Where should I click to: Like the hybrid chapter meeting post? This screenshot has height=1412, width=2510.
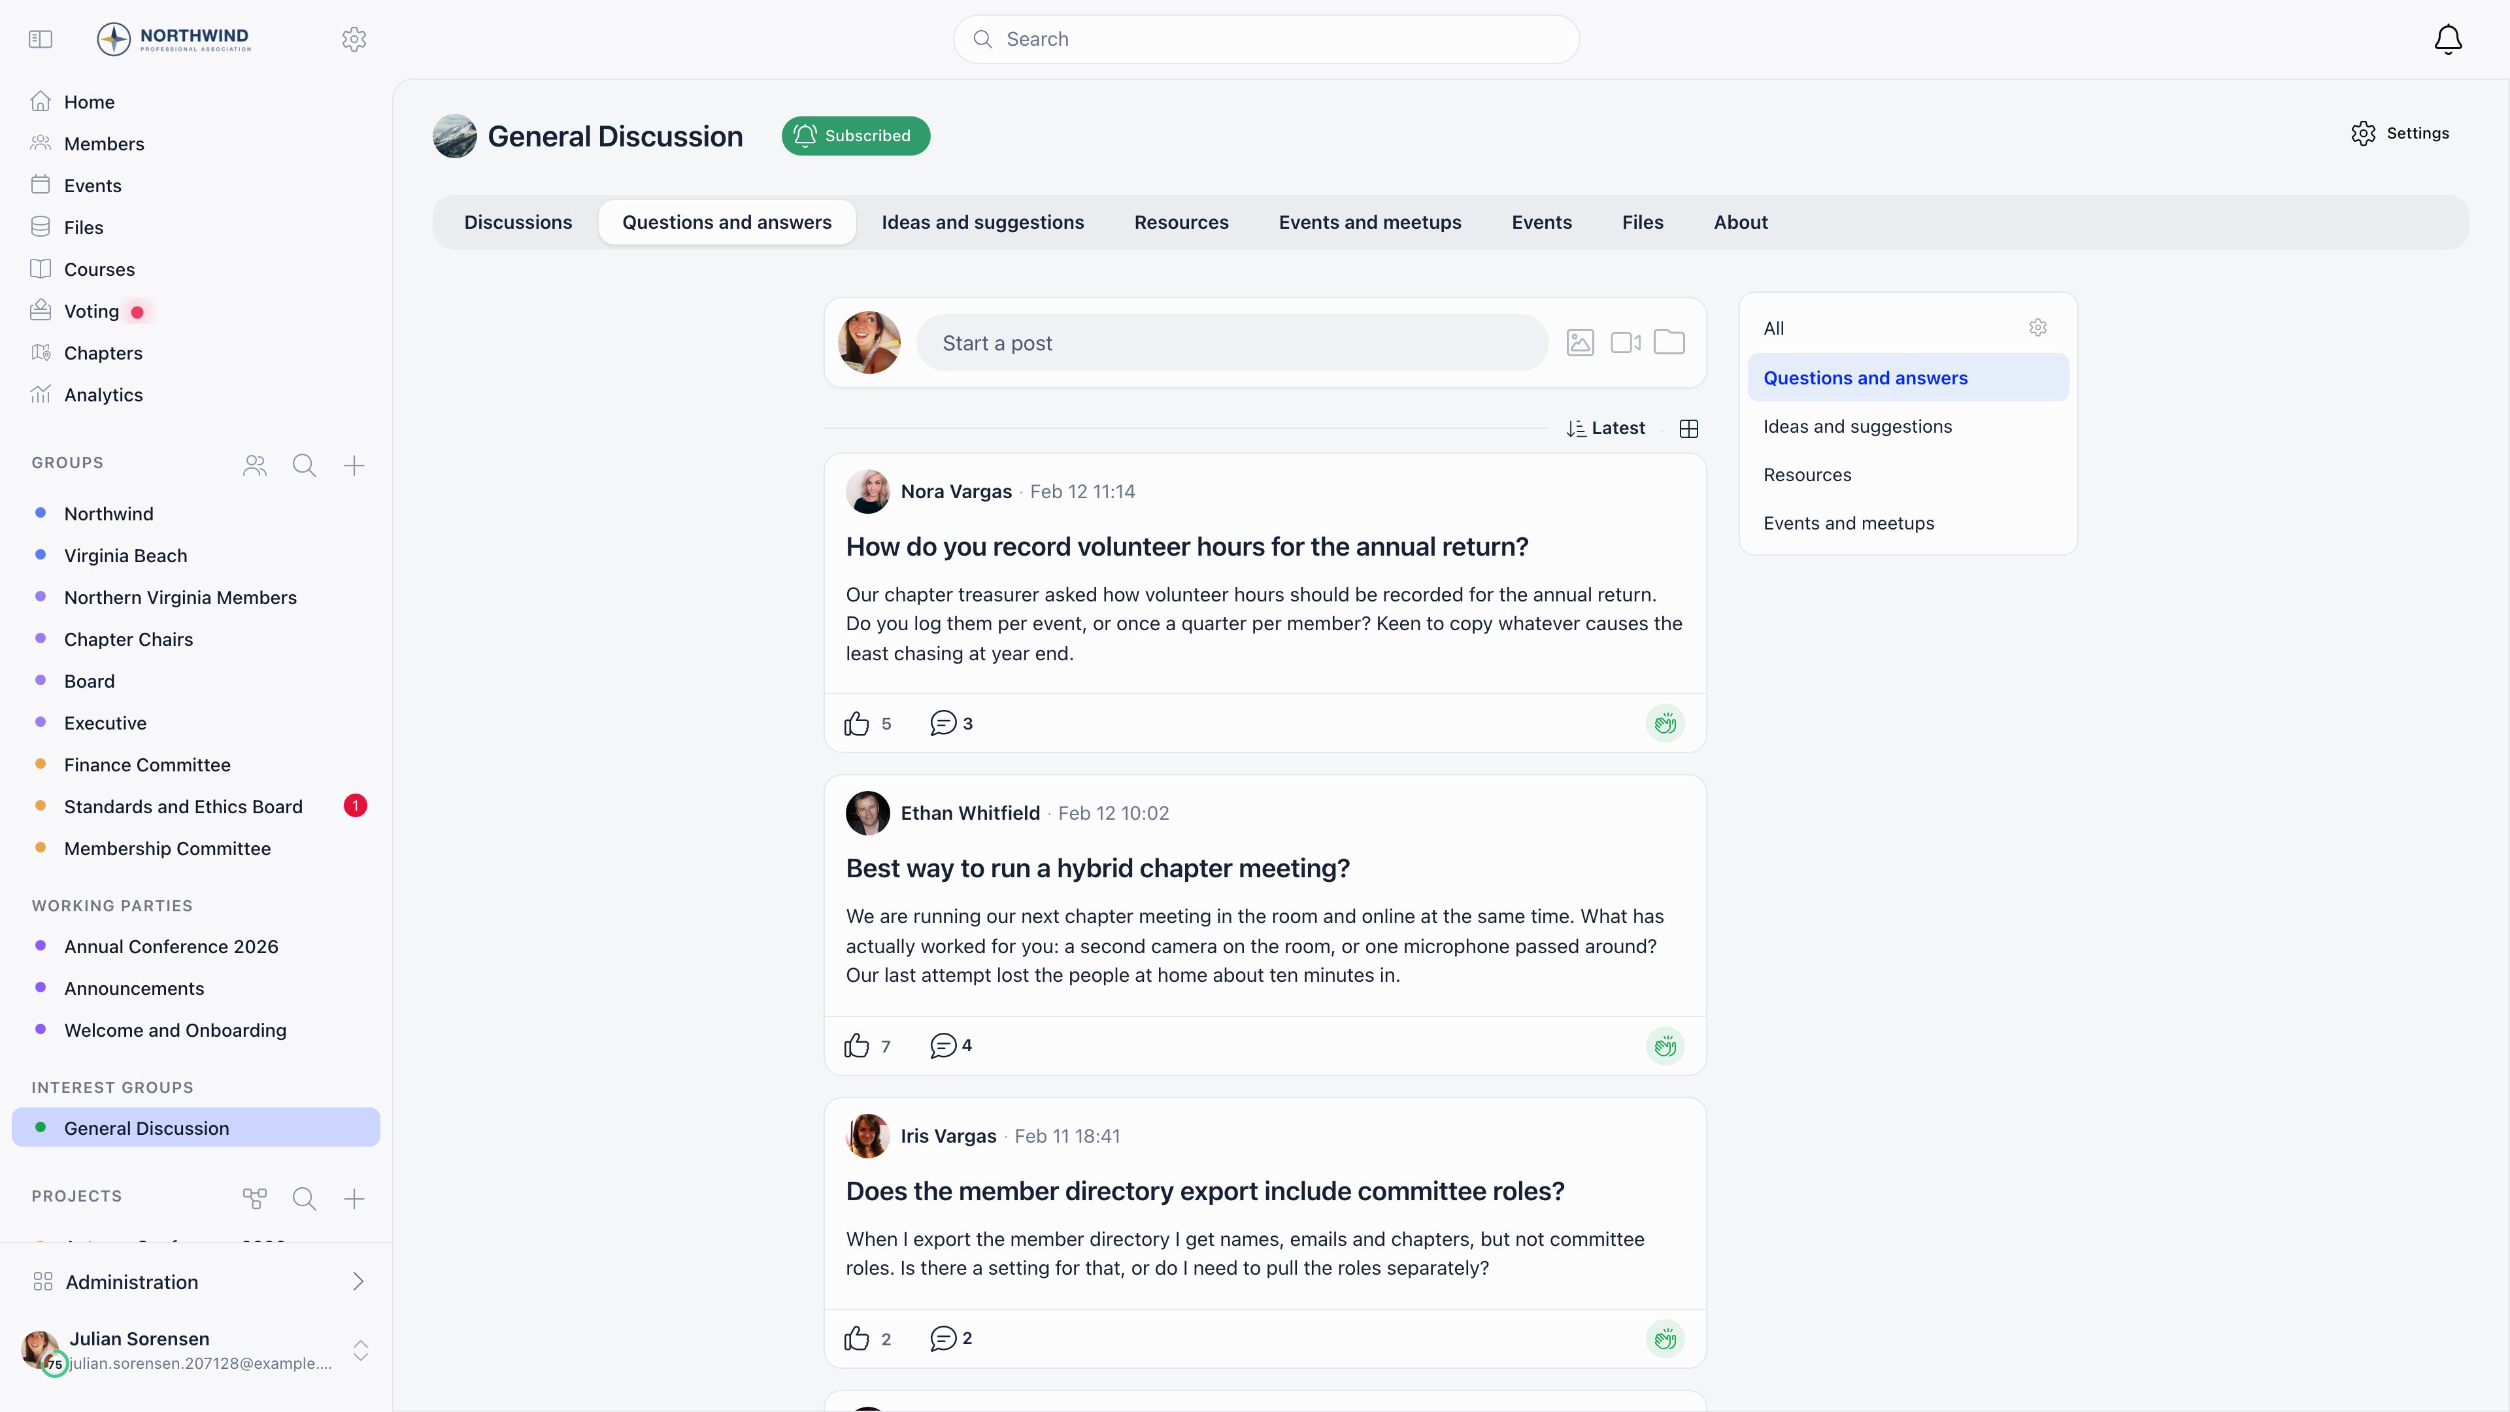click(x=856, y=1046)
